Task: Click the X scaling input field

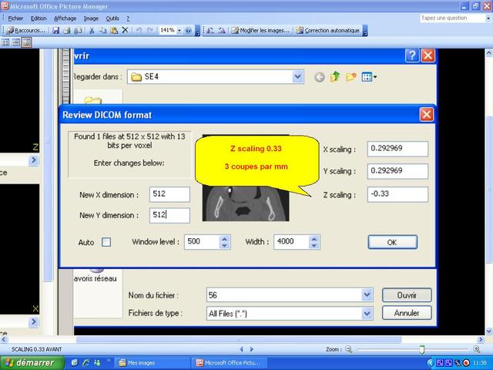Action: click(x=397, y=149)
